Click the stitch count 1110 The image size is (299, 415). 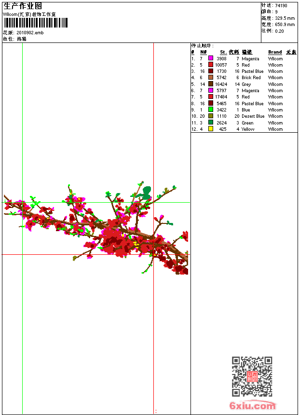222,116
